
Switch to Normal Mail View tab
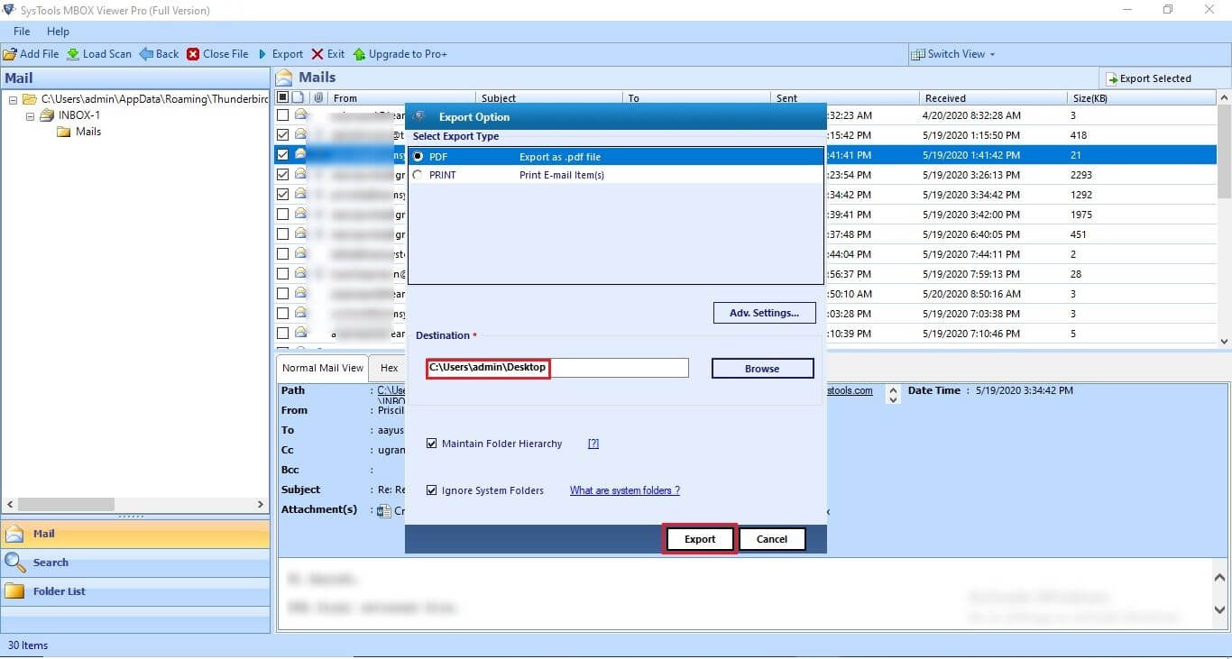click(322, 368)
